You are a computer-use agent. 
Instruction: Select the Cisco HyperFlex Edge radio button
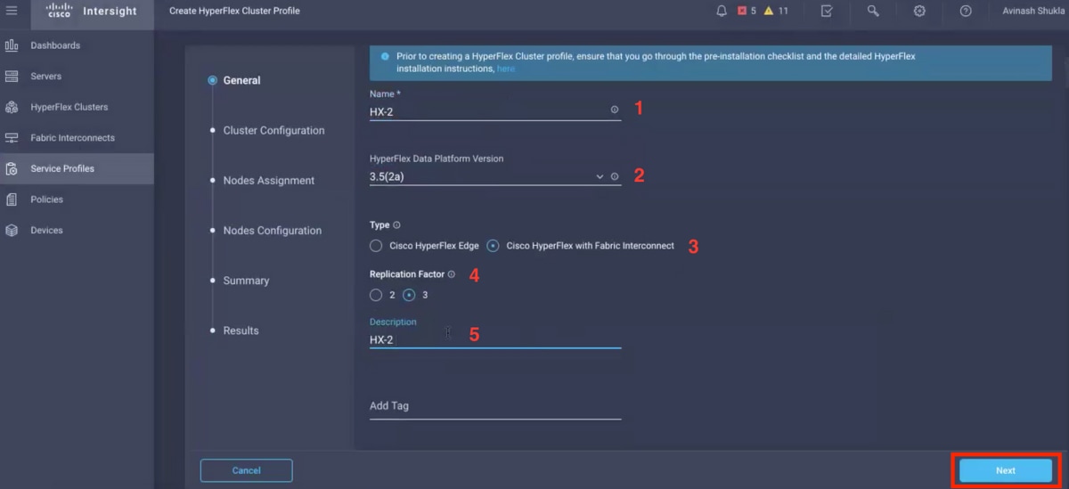coord(376,245)
